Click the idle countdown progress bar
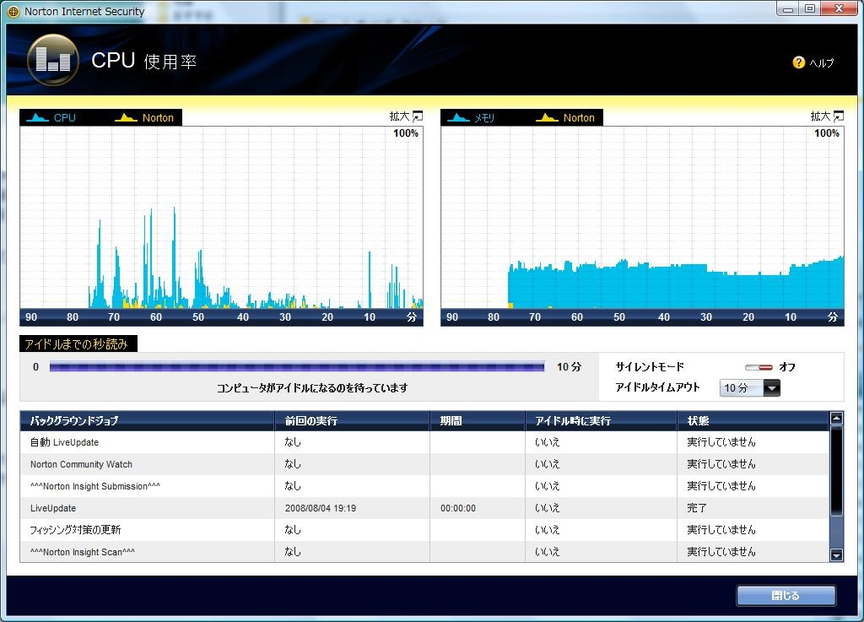Image resolution: width=864 pixels, height=622 pixels. [297, 367]
